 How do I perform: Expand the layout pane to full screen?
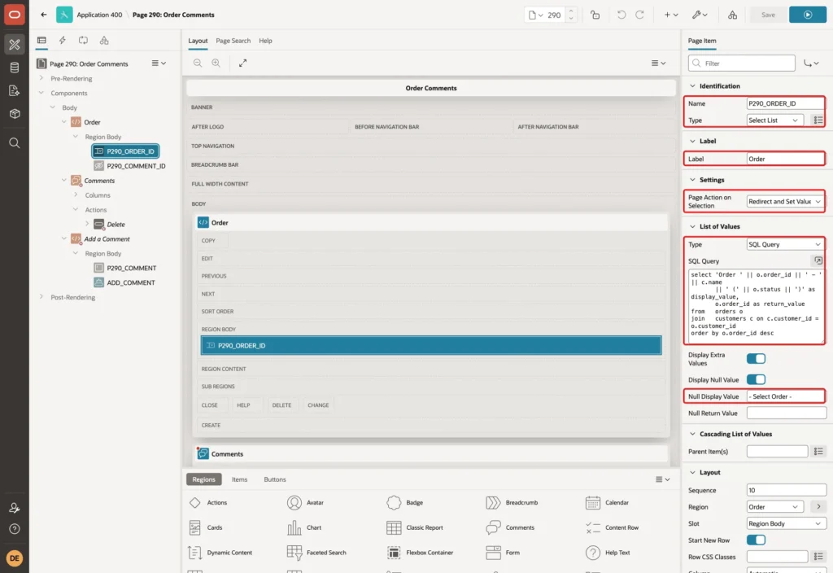242,63
